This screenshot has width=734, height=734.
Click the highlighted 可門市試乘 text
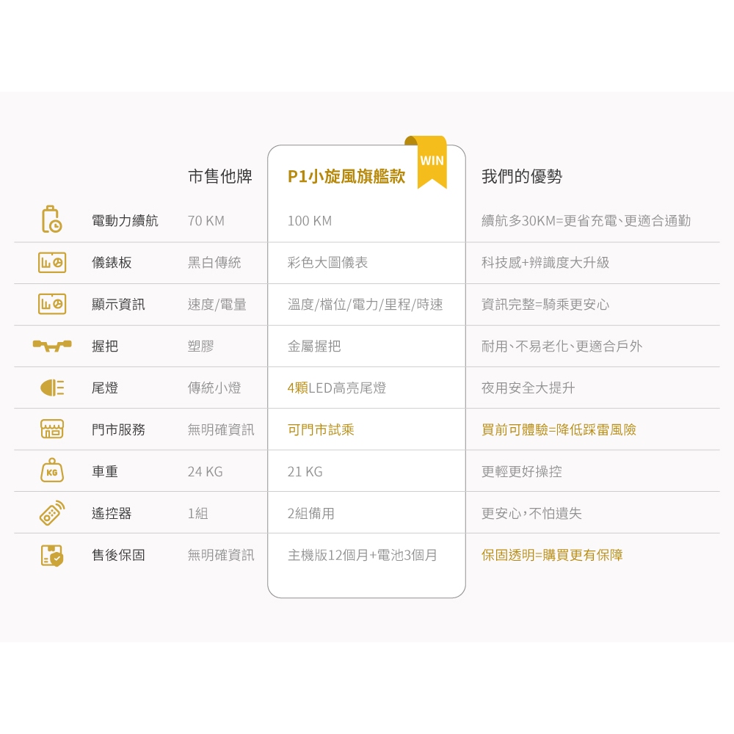pyautogui.click(x=321, y=429)
